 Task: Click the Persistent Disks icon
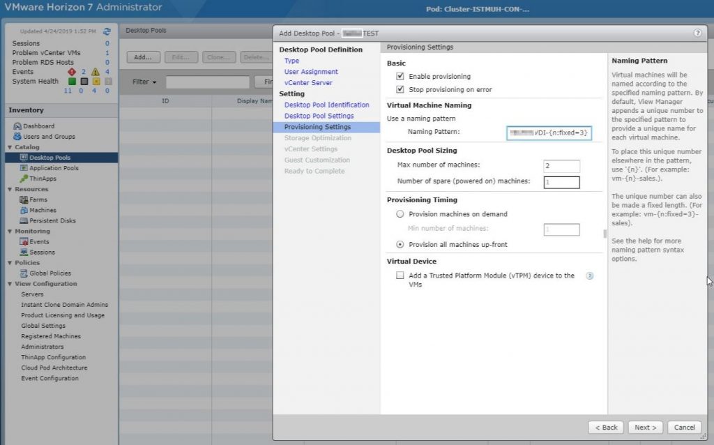24,220
